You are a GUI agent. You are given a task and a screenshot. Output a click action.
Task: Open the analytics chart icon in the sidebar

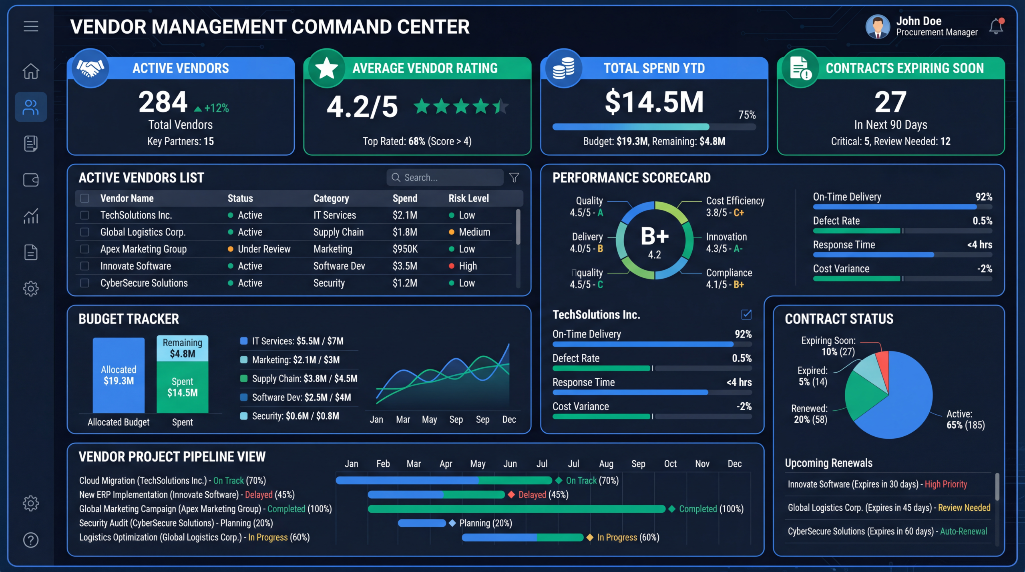point(31,216)
